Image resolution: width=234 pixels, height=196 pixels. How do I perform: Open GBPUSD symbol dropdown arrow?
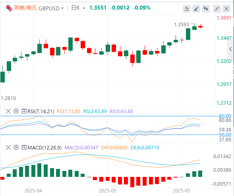click(x=62, y=8)
